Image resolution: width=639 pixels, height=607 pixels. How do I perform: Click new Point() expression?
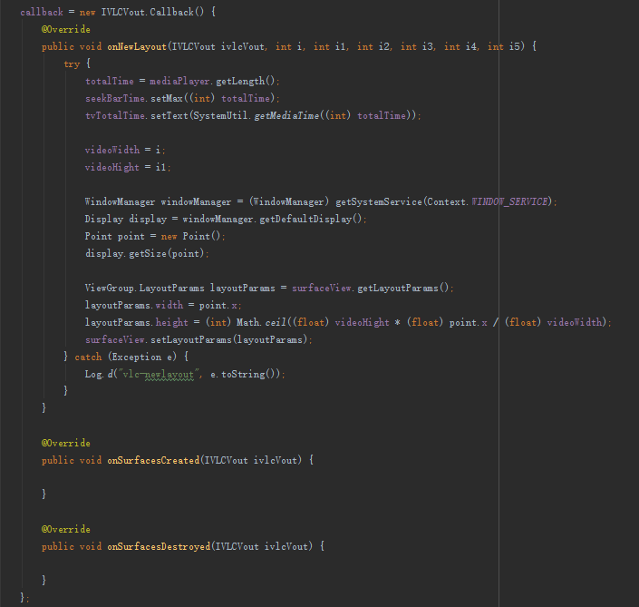tap(190, 236)
